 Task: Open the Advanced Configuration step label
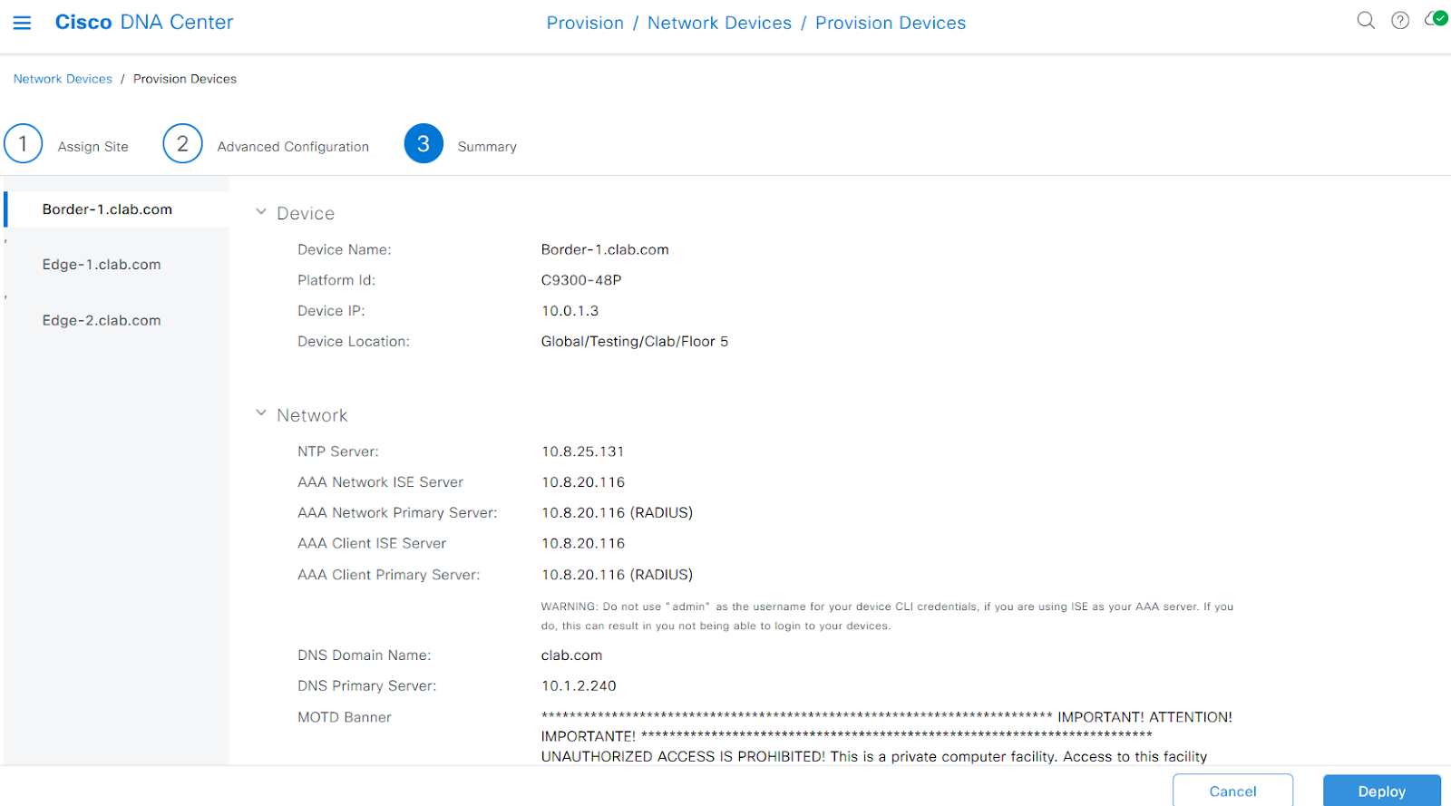293,147
